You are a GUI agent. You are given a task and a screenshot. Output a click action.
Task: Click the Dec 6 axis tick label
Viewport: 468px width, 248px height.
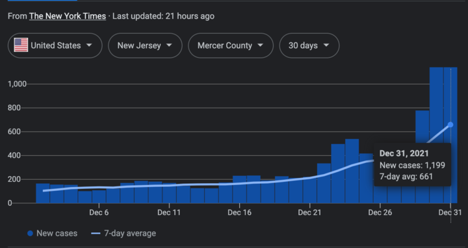click(x=99, y=212)
